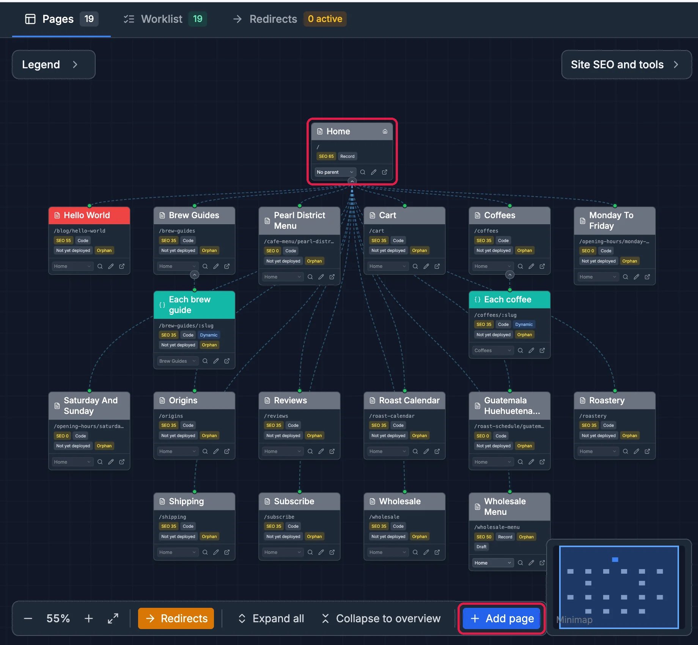Viewport: 698px width, 645px height.
Task: Switch to the Worklist tab
Action: [165, 19]
